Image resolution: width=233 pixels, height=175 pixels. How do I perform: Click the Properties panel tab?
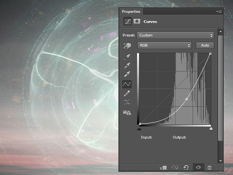tap(131, 12)
